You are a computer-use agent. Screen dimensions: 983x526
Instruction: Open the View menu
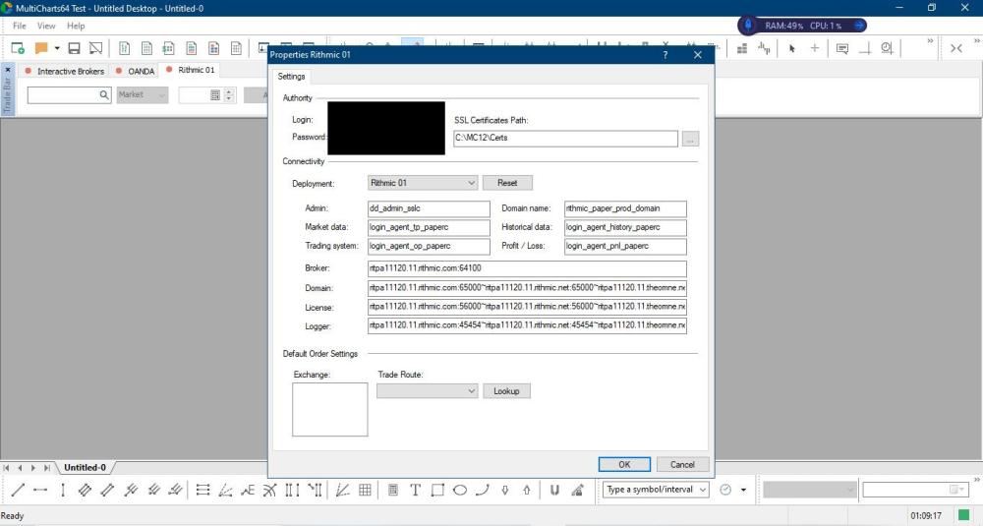click(x=46, y=26)
